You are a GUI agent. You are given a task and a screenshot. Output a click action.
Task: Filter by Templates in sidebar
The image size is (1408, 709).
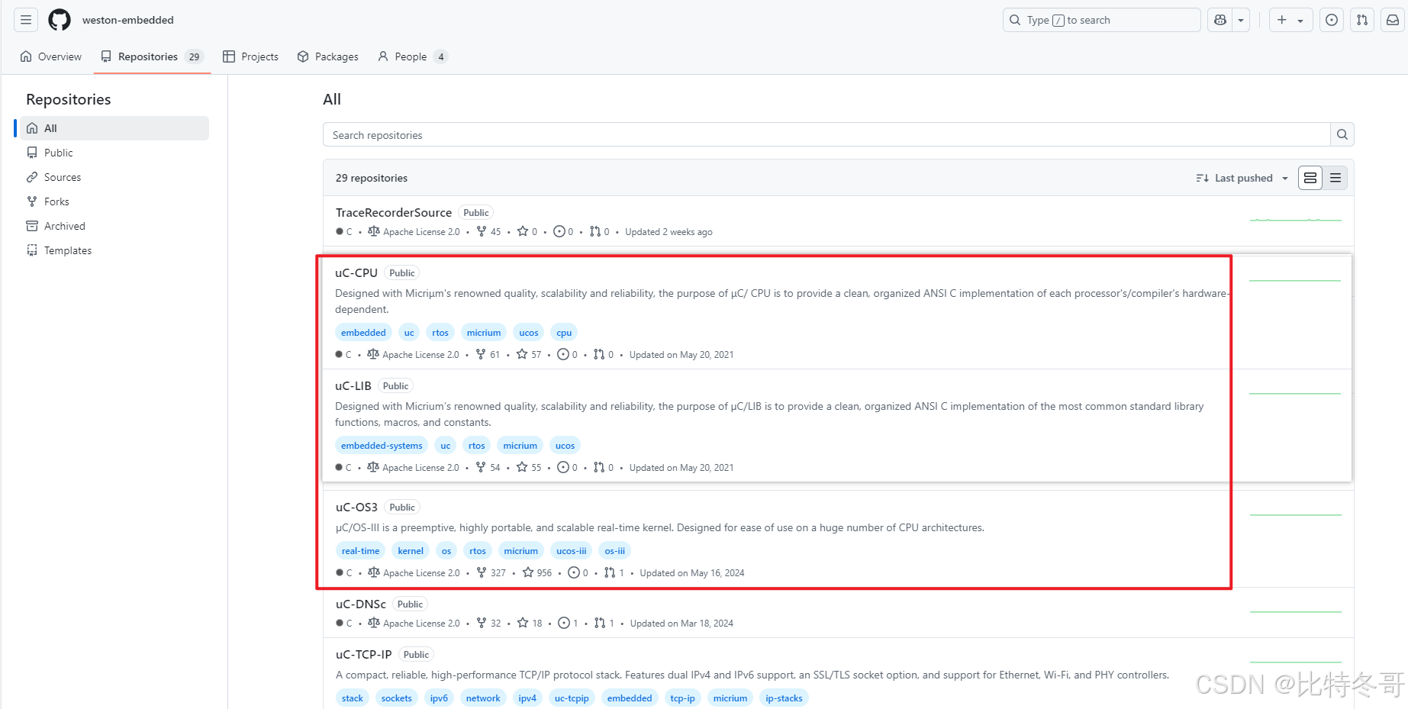[x=114, y=250]
